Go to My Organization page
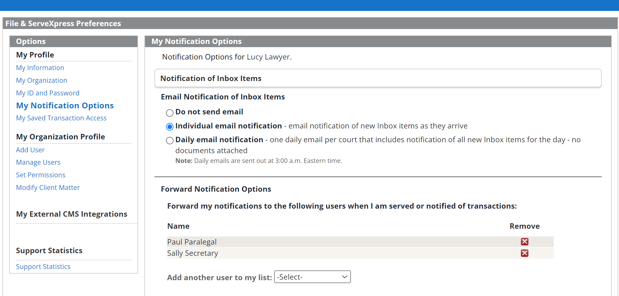 [41, 80]
